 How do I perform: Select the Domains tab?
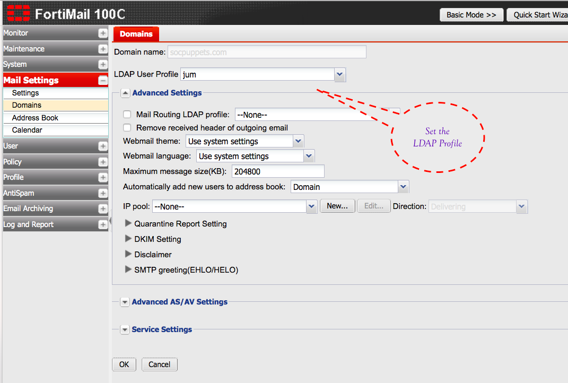coord(136,34)
